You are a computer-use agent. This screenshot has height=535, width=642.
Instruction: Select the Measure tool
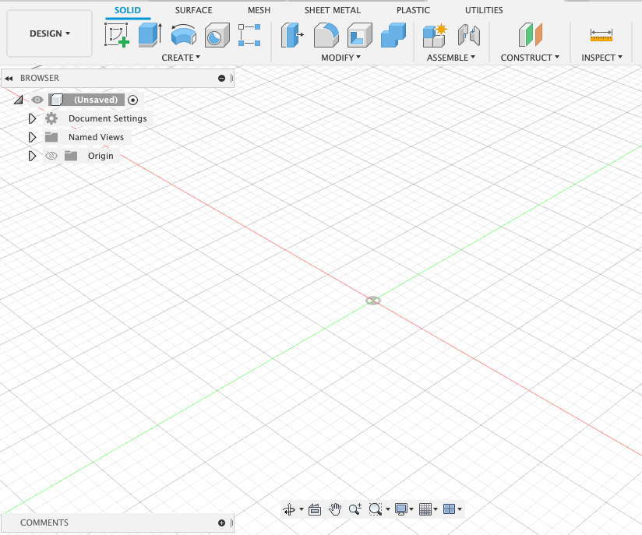click(601, 35)
